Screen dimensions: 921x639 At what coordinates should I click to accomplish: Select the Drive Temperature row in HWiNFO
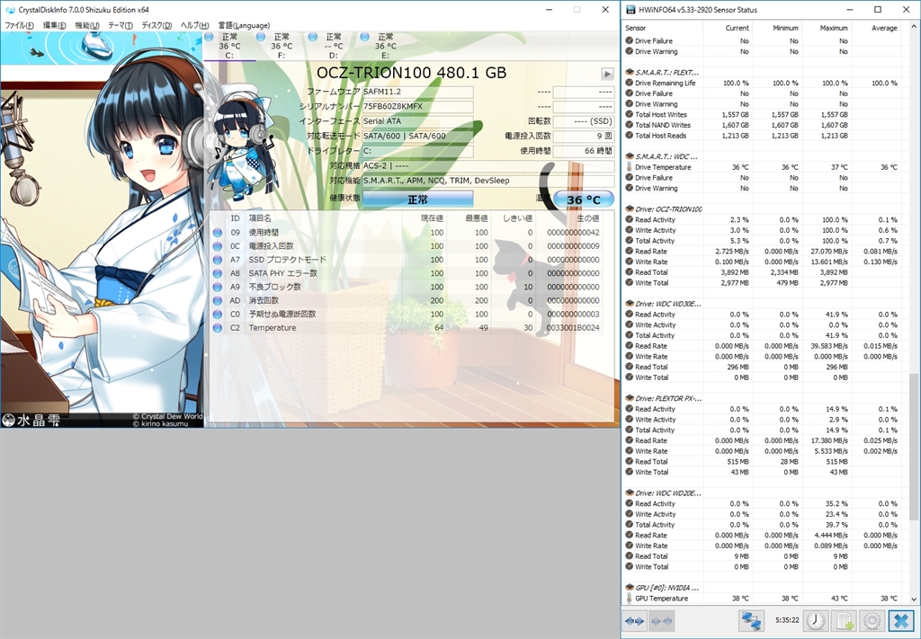(x=763, y=167)
